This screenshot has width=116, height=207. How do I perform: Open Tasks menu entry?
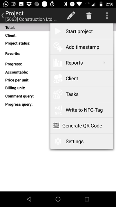tap(82, 94)
